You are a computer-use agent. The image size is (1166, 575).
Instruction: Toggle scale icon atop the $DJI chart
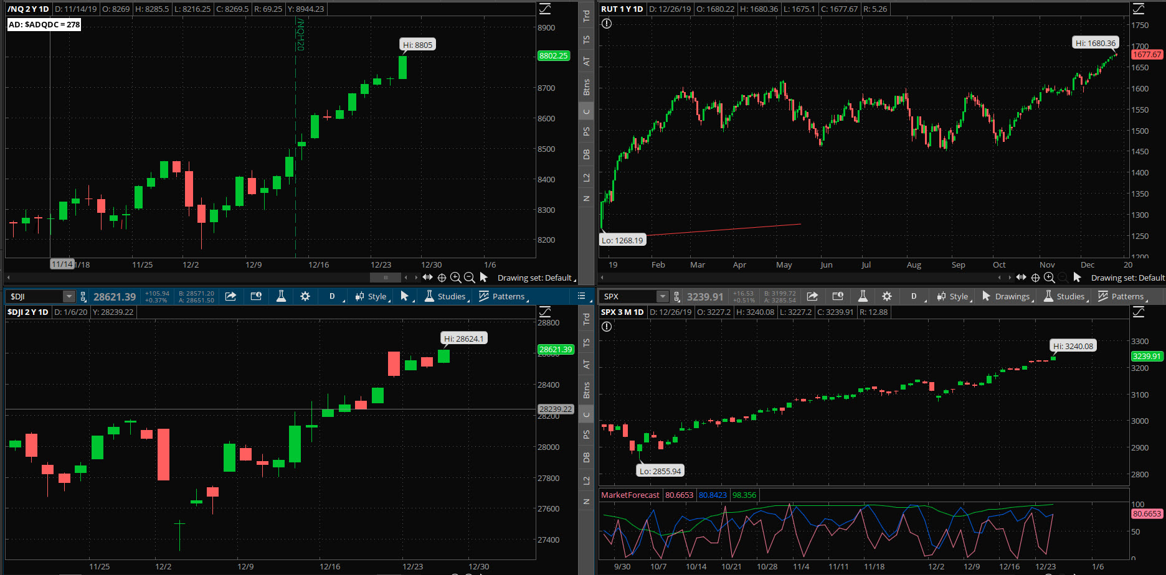[x=545, y=312]
